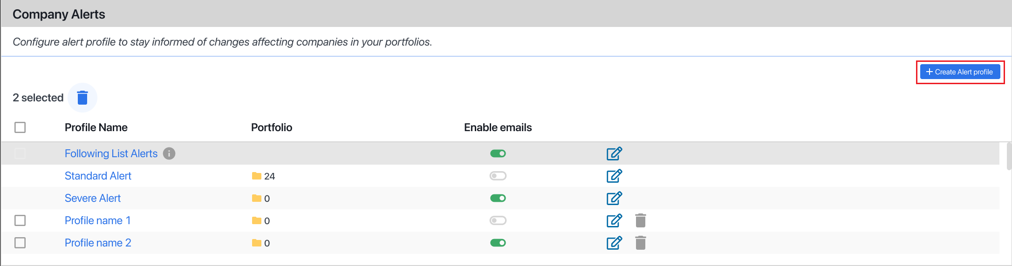Screen dimensions: 1012x266
Task: Enable emails for Profile name 1
Action: coord(498,220)
